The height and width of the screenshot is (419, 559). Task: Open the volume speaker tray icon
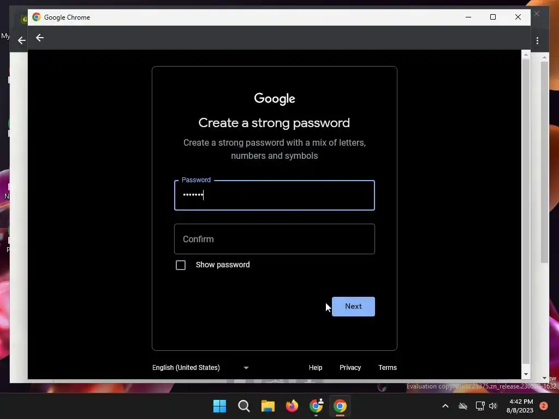(493, 406)
